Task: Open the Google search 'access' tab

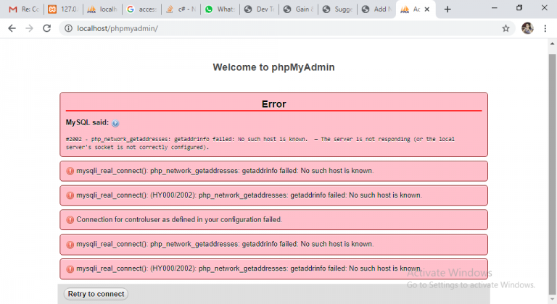Action: pyautogui.click(x=141, y=9)
